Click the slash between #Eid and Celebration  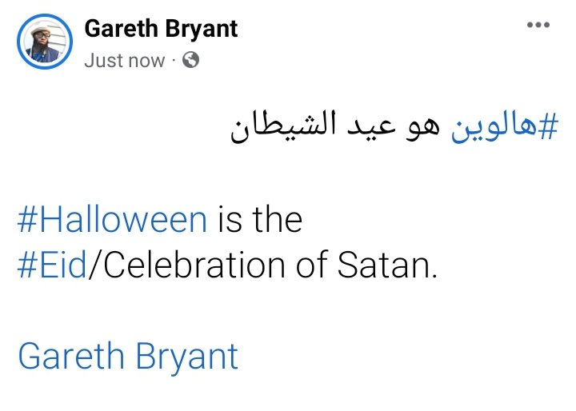click(90, 266)
